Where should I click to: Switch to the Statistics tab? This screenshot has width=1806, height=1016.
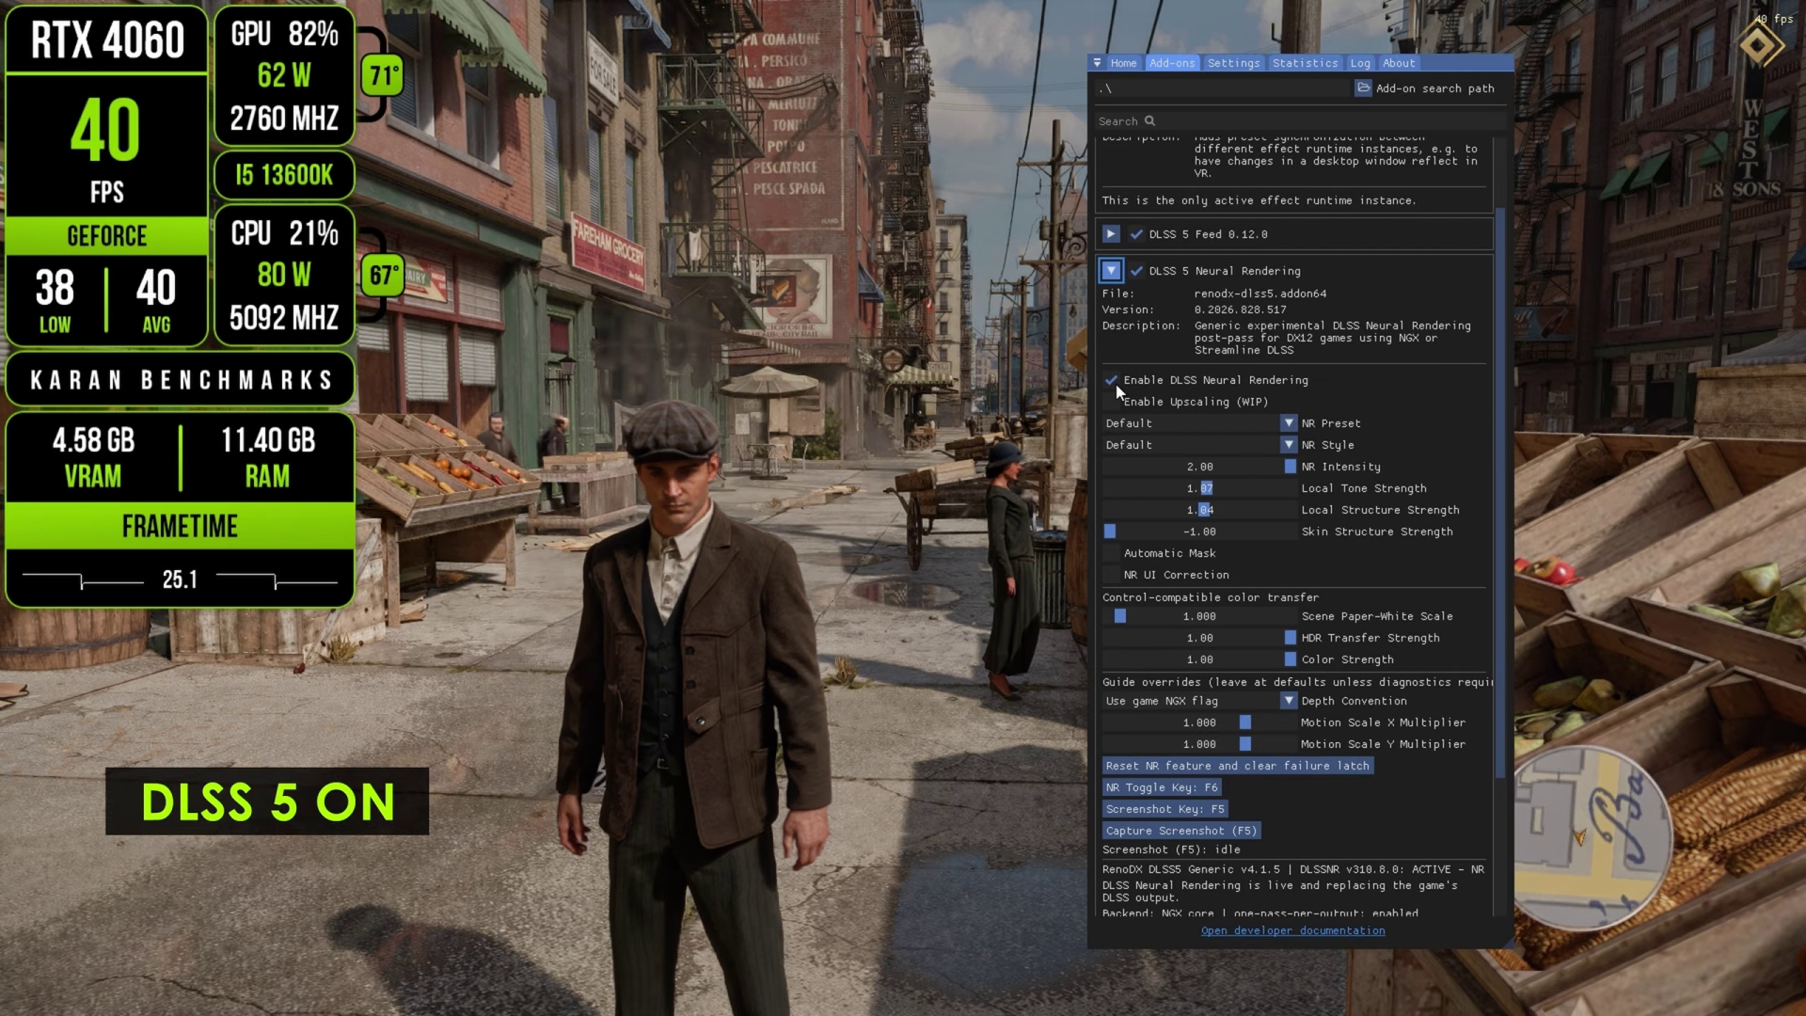click(1305, 63)
